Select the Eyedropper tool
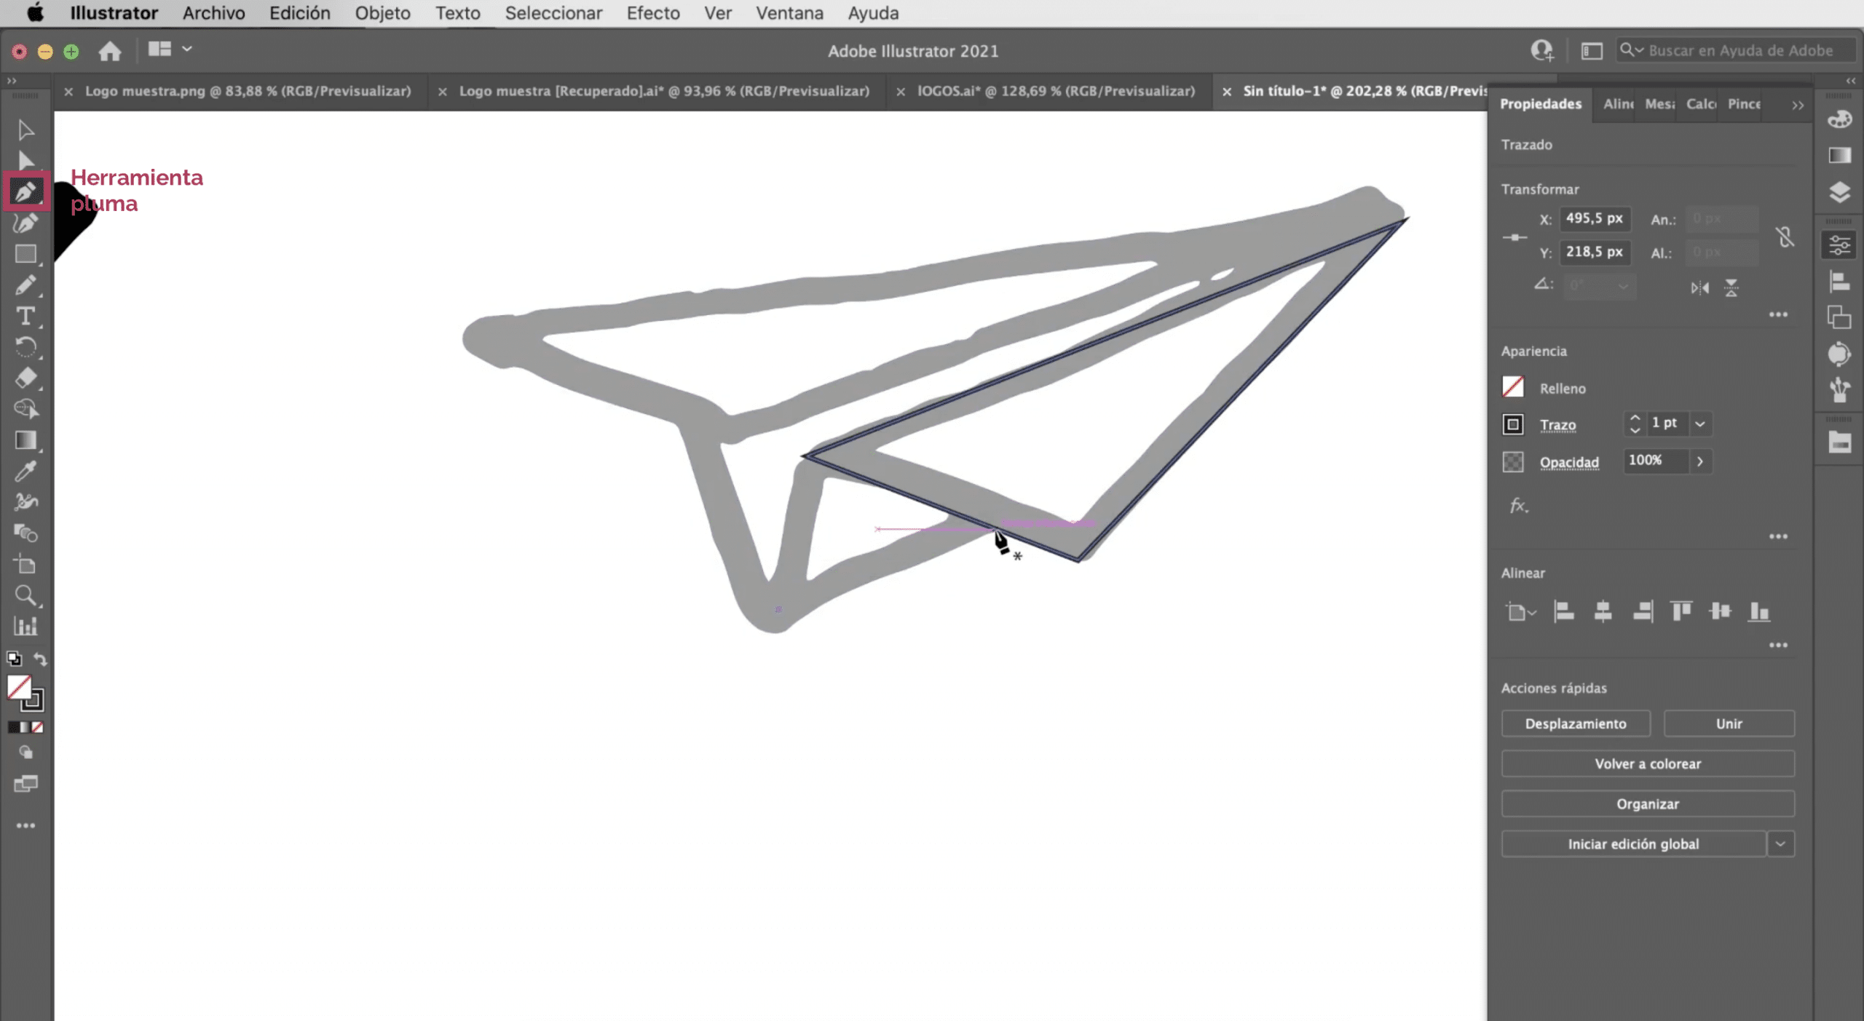Screen dimensions: 1864x1021 tap(25, 472)
